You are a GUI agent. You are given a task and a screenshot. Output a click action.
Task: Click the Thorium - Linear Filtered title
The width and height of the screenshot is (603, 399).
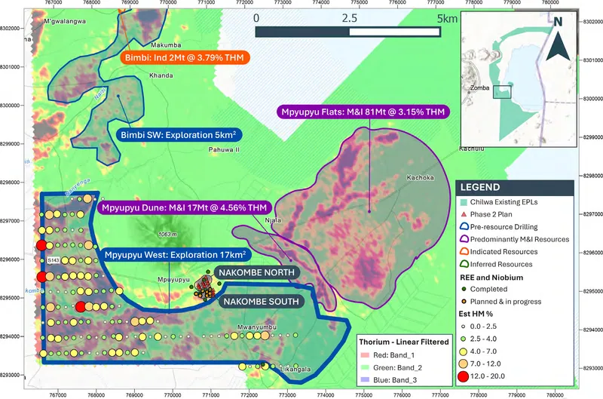[x=404, y=342]
